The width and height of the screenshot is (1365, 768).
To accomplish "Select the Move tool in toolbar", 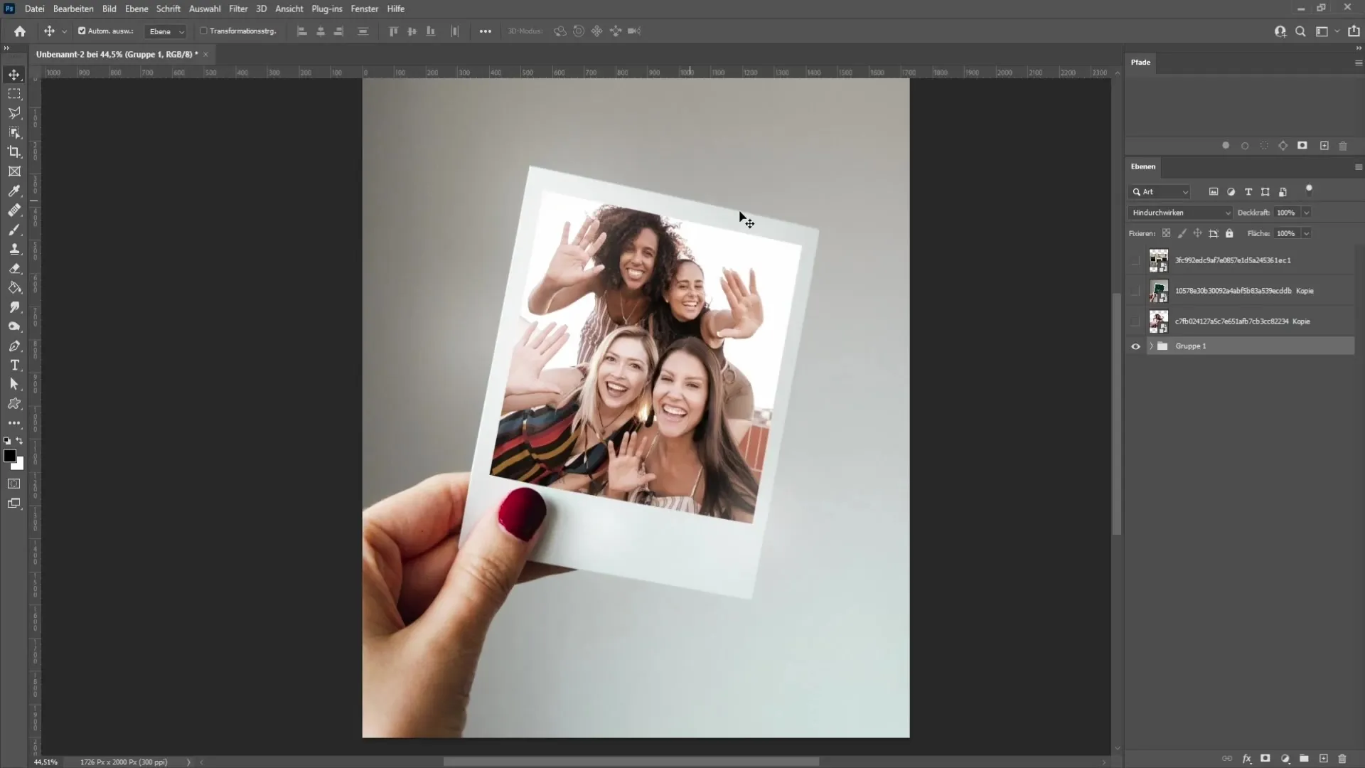I will pyautogui.click(x=14, y=74).
